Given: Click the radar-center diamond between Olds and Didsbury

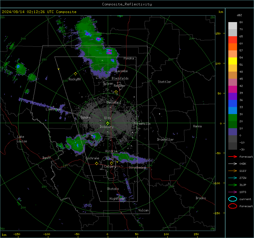Looking at the screenshot, I should click(108, 123).
